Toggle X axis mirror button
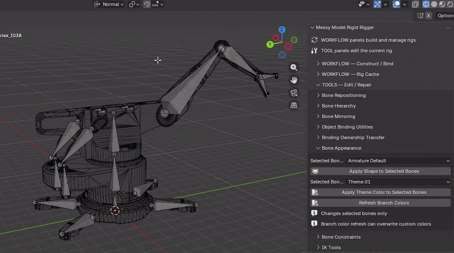The height and width of the screenshot is (253, 454). pyautogui.click(x=429, y=16)
